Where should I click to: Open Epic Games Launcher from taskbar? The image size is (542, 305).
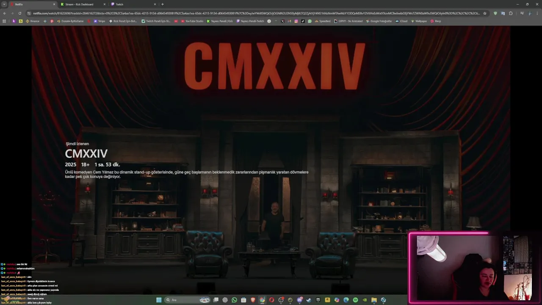click(x=318, y=300)
